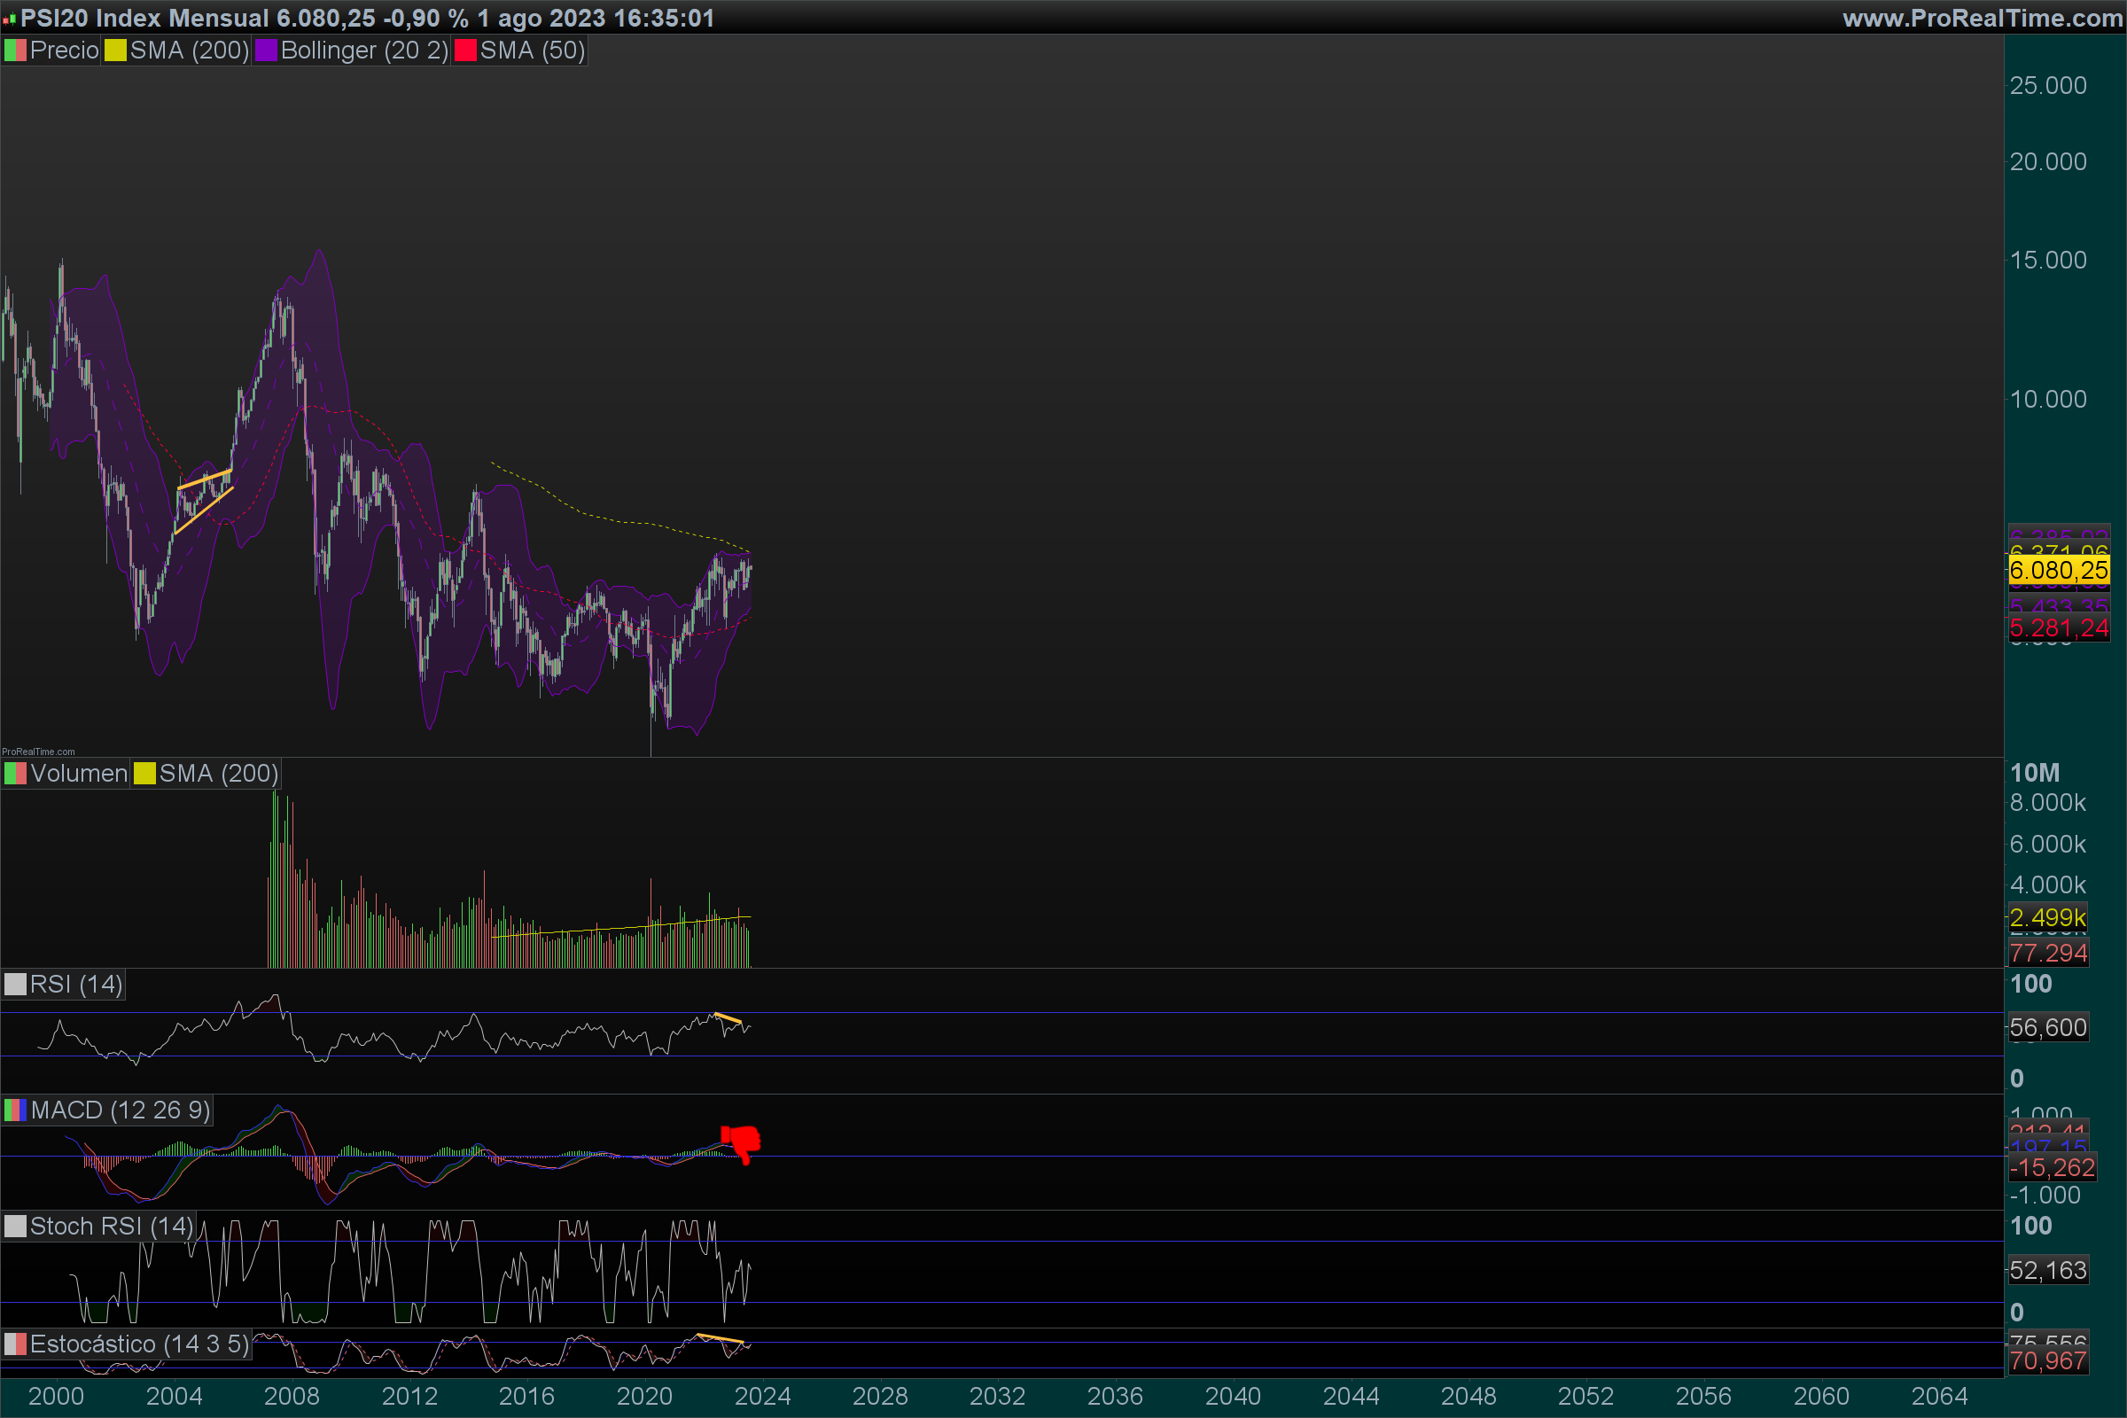Click the yellow 6.080,25 current price tag
Screen dimensions: 2127x1418
2058,571
